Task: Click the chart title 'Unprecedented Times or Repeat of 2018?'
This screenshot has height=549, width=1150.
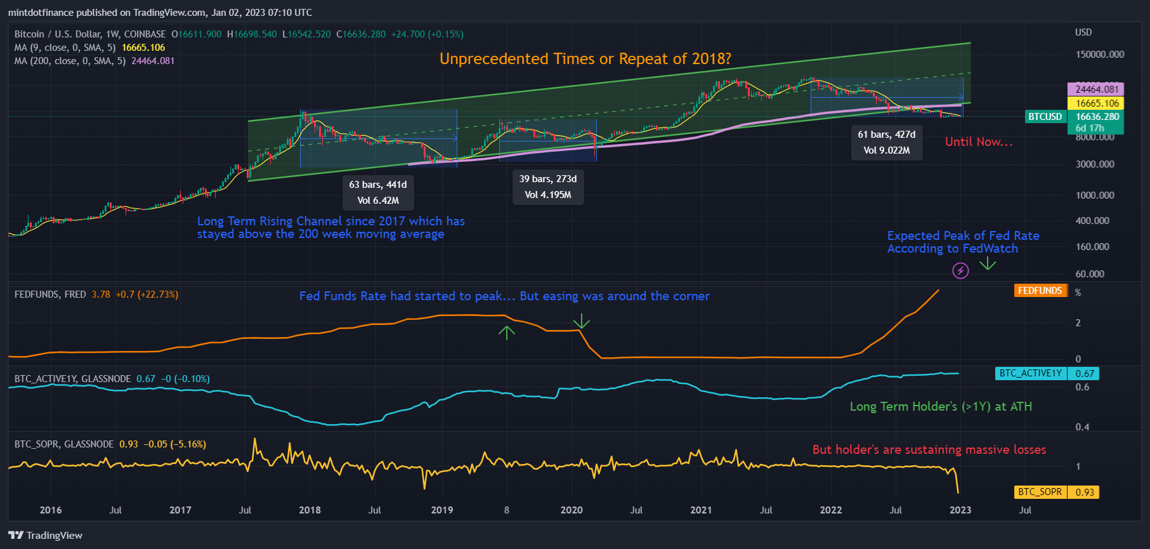Action: coord(585,59)
